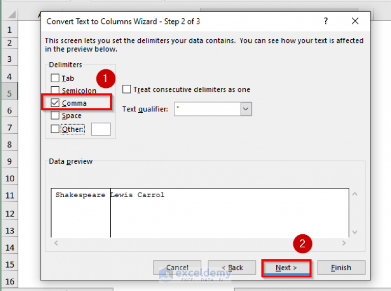Close the Convert Text to Columns Wizard
391x291 pixels.
(x=355, y=21)
